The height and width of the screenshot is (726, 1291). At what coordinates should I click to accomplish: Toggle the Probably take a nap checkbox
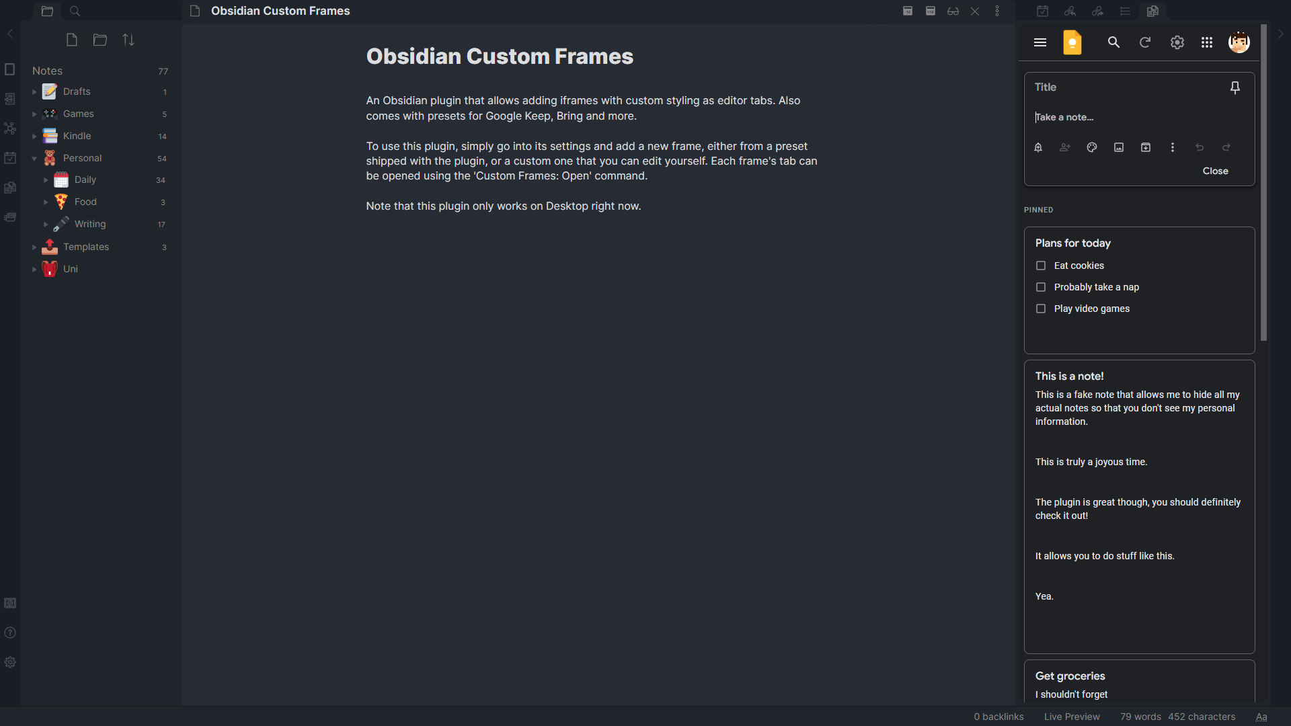[x=1041, y=286]
